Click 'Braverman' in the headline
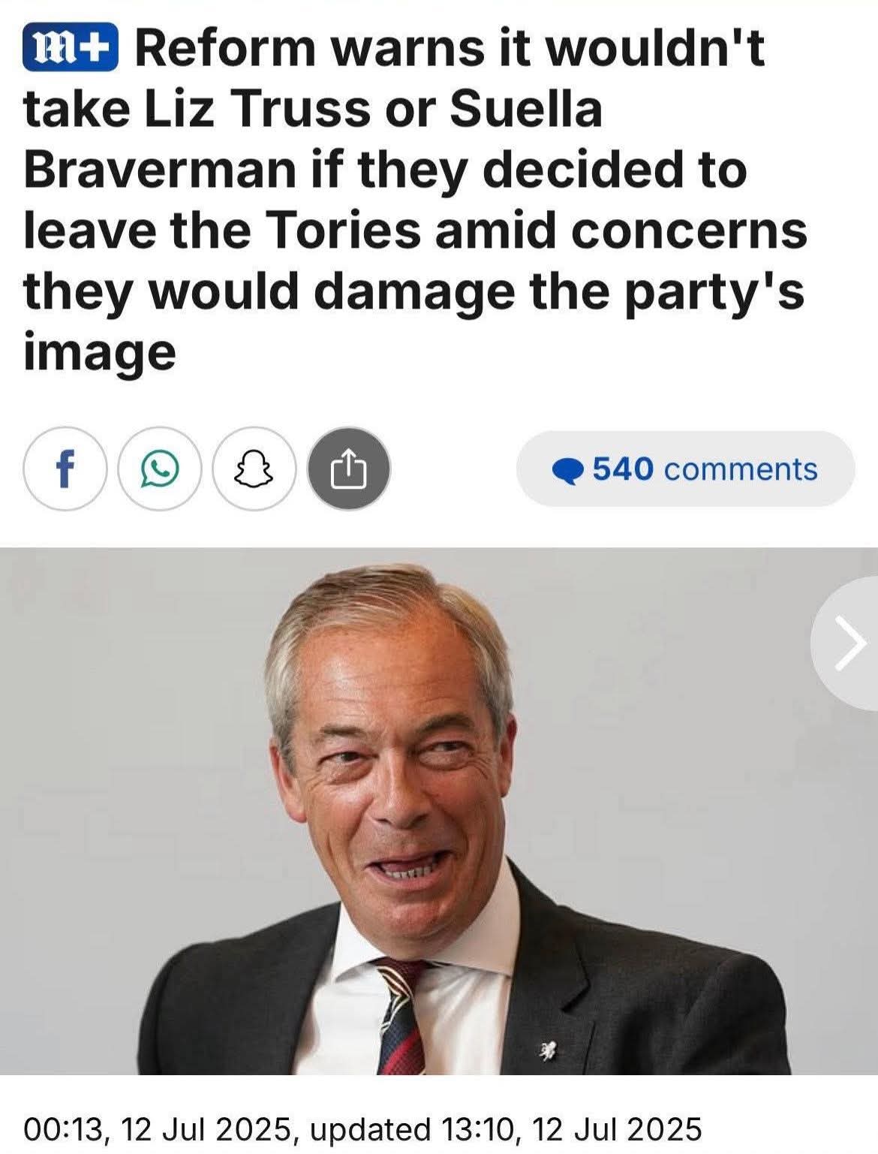Image resolution: width=878 pixels, height=1154 pixels. pos(161,170)
